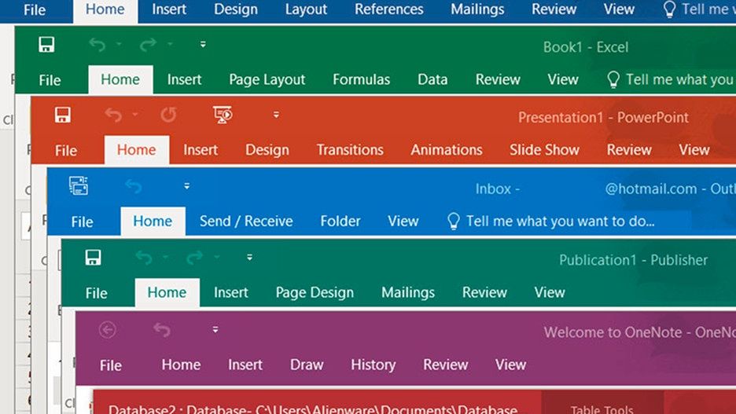Open the Page Layout tab in Excel

pos(267,79)
